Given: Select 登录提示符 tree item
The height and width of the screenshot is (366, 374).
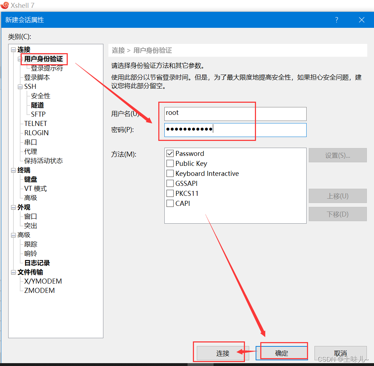Looking at the screenshot, I should [x=47, y=68].
